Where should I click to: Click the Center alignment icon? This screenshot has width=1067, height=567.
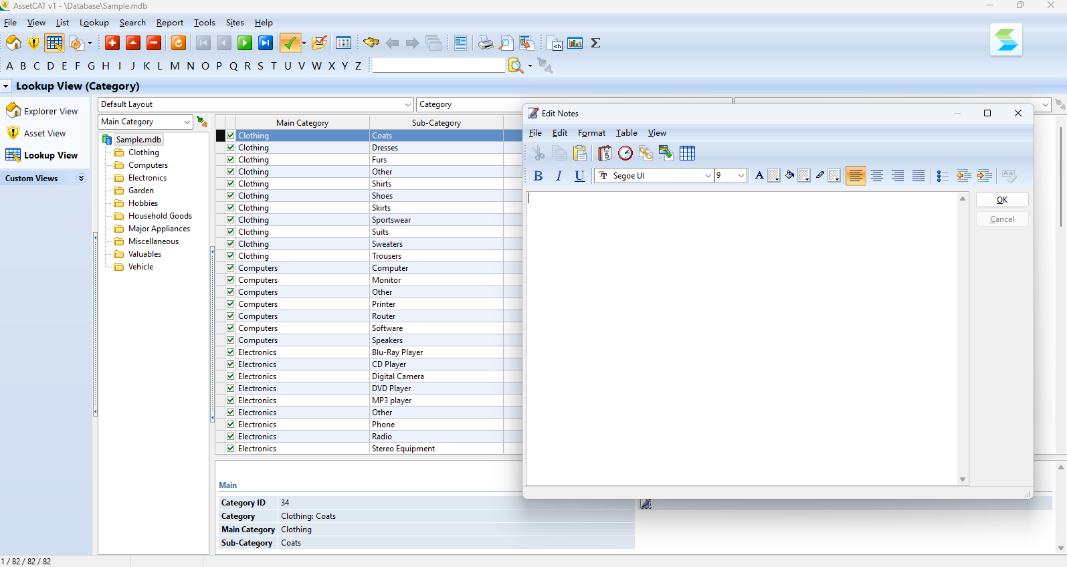tap(877, 176)
